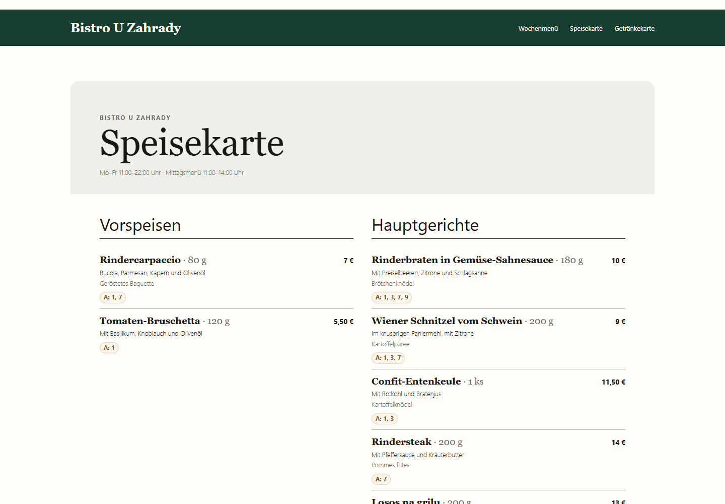
Task: Click the large Speisekarte page title
Action: [x=192, y=143]
